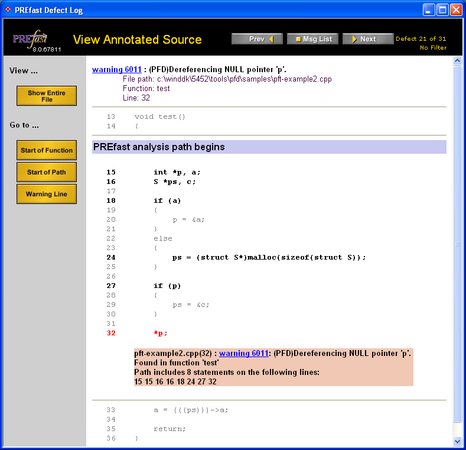Viewport: 466px width, 450px height.
Task: Click 'Path includes 8 statements' text
Action: click(227, 373)
